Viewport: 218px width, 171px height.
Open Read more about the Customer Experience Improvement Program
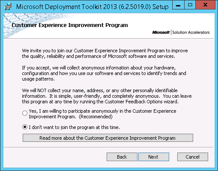tap(108, 138)
